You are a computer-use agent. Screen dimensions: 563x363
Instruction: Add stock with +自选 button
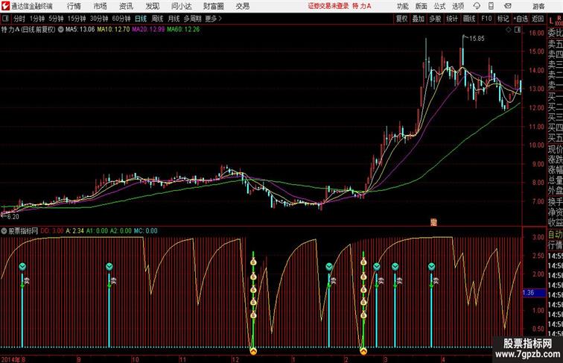(521, 19)
